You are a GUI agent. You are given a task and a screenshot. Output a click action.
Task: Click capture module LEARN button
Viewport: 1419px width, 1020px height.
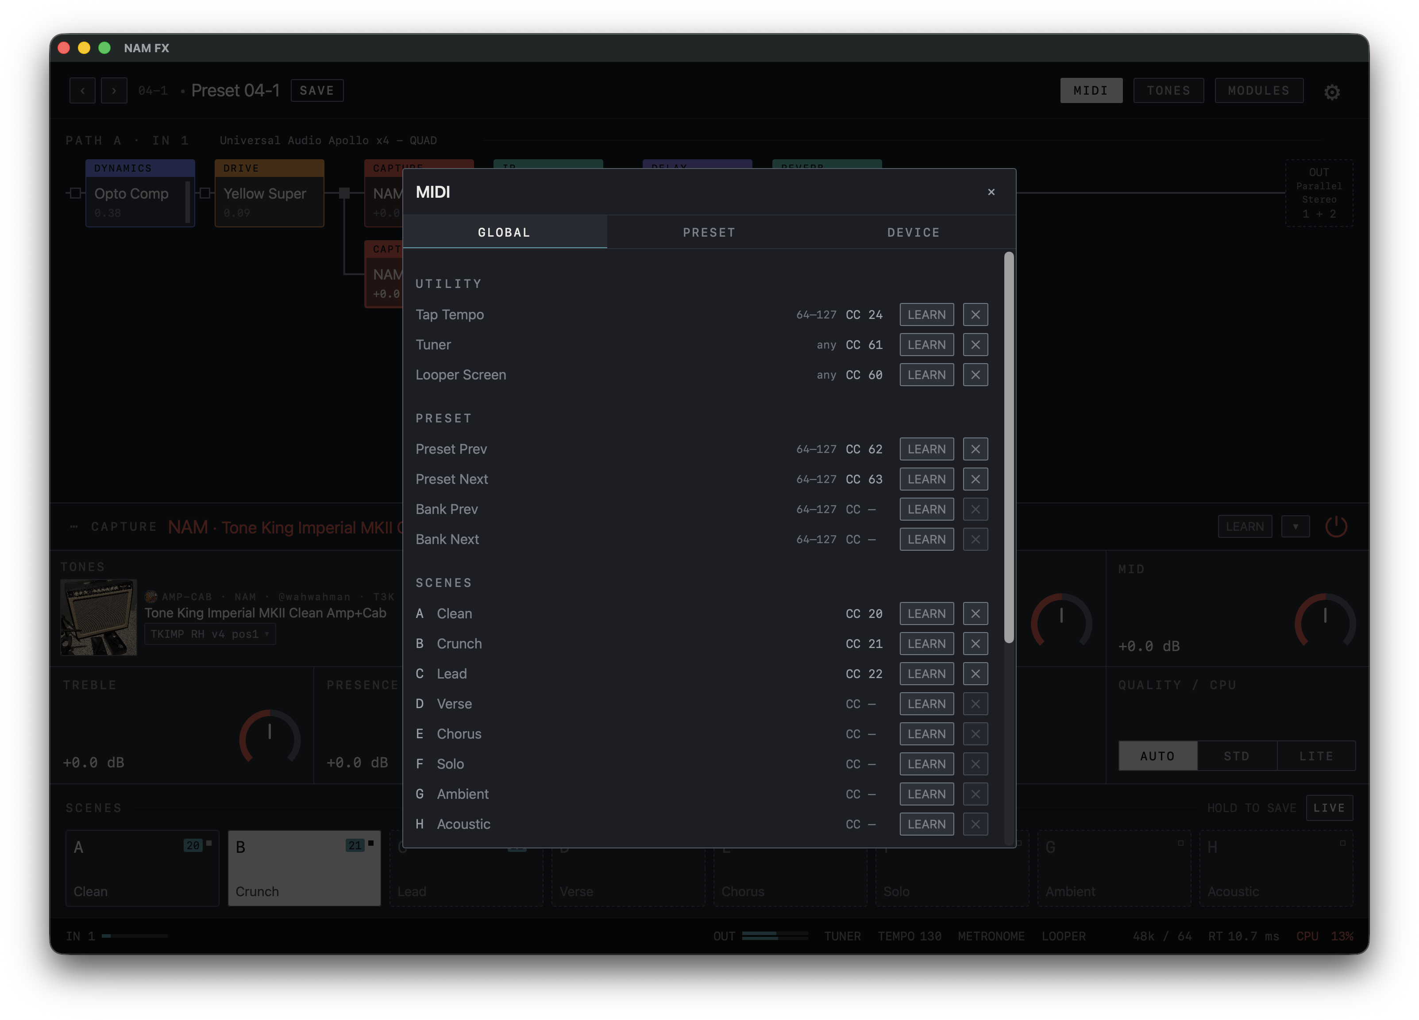[x=1245, y=526]
